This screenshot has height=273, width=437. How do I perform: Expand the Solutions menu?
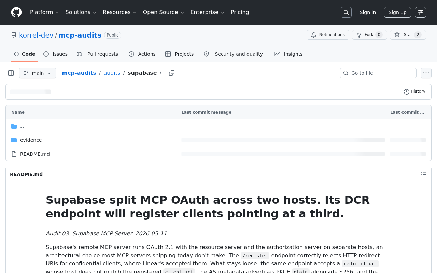click(81, 12)
